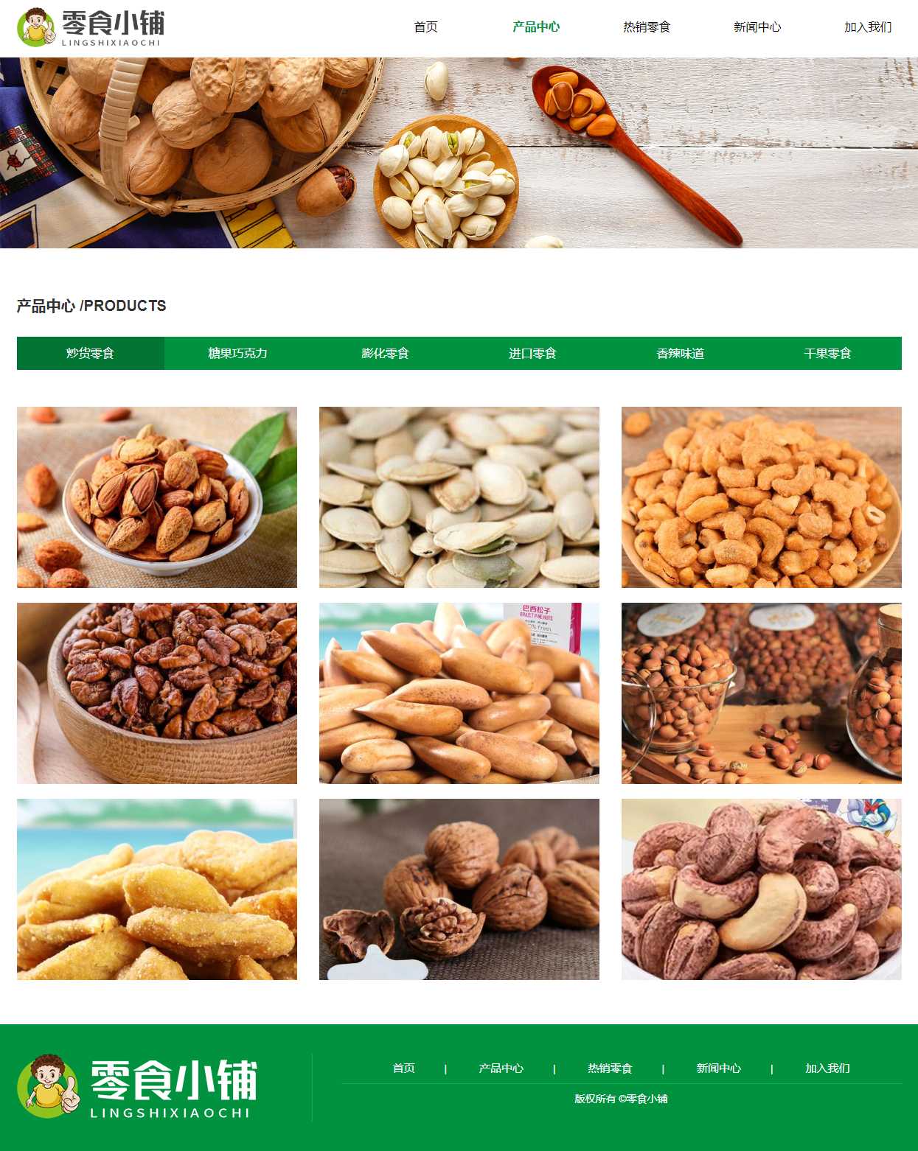The width and height of the screenshot is (918, 1151).
Task: Select the 进口零食 category tab
Action: (533, 353)
